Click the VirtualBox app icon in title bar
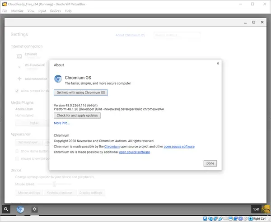 5,4
